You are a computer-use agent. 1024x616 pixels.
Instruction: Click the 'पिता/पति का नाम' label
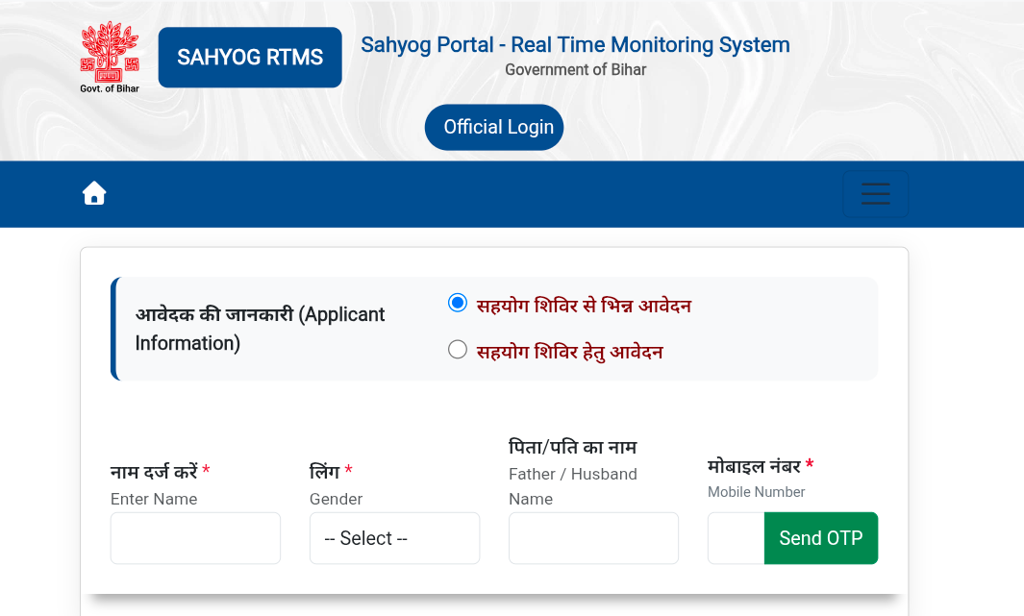[x=573, y=447]
